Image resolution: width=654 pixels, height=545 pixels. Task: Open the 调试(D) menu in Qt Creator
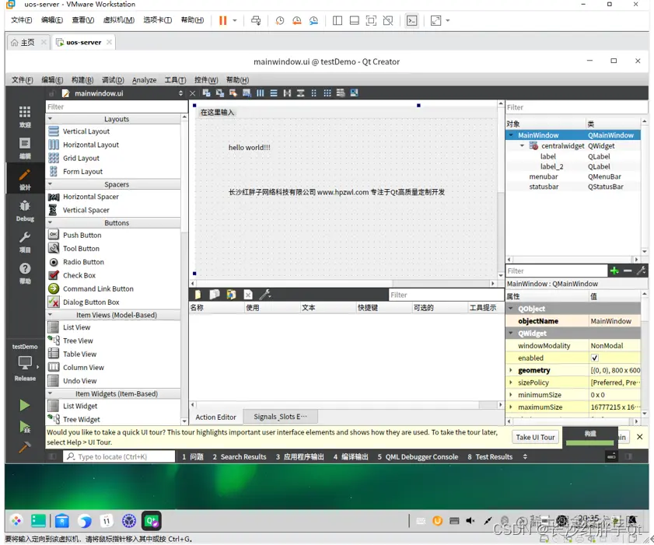[x=113, y=80]
